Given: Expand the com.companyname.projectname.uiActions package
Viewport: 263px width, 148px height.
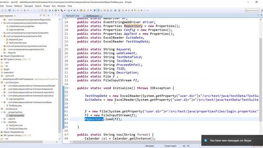Looking at the screenshot, I should coord(2,46).
